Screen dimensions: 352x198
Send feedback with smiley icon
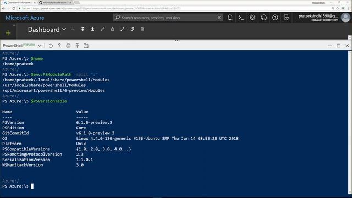(x=263, y=18)
